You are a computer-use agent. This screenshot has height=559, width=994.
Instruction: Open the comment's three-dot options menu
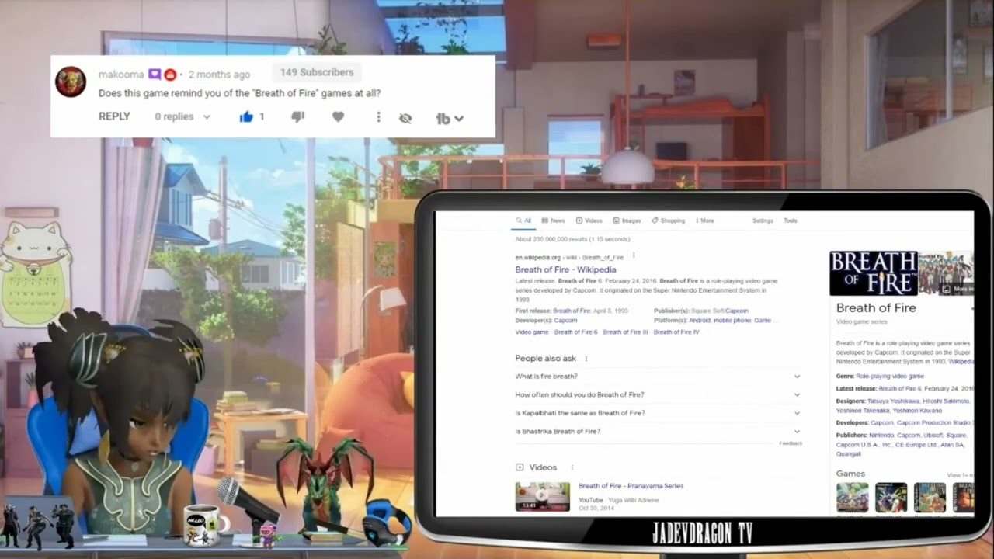coord(378,117)
